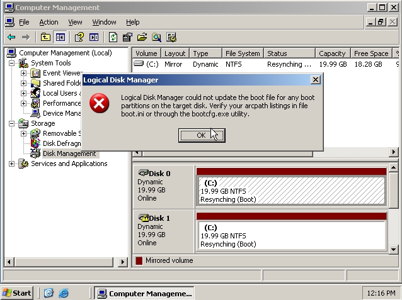
Task: Click the Disk Defragmenter tree icon
Action: [35, 143]
